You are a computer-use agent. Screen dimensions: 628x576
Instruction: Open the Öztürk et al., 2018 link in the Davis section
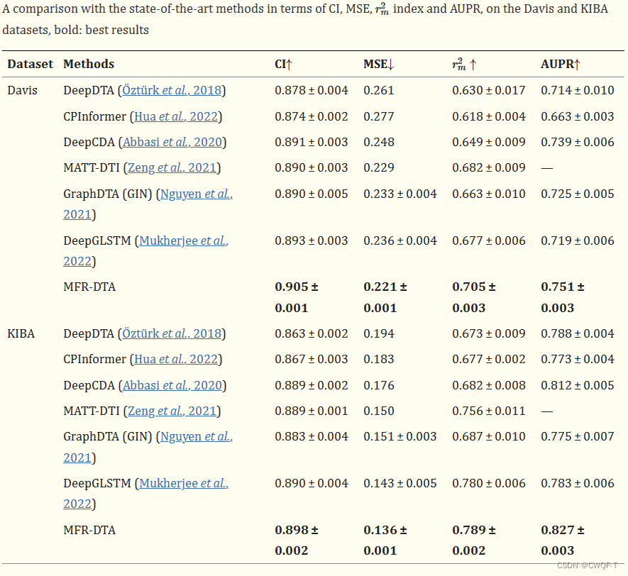click(x=172, y=91)
